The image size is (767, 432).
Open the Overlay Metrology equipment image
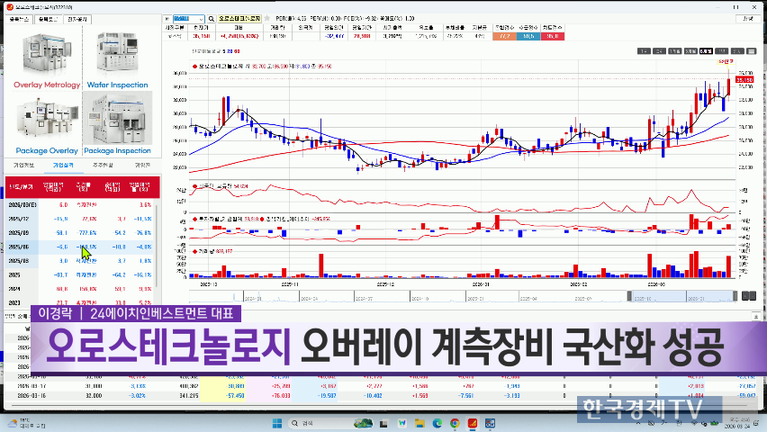[x=47, y=56]
